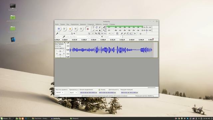Open the recording channels dropdown

pyautogui.click(x=95, y=37)
